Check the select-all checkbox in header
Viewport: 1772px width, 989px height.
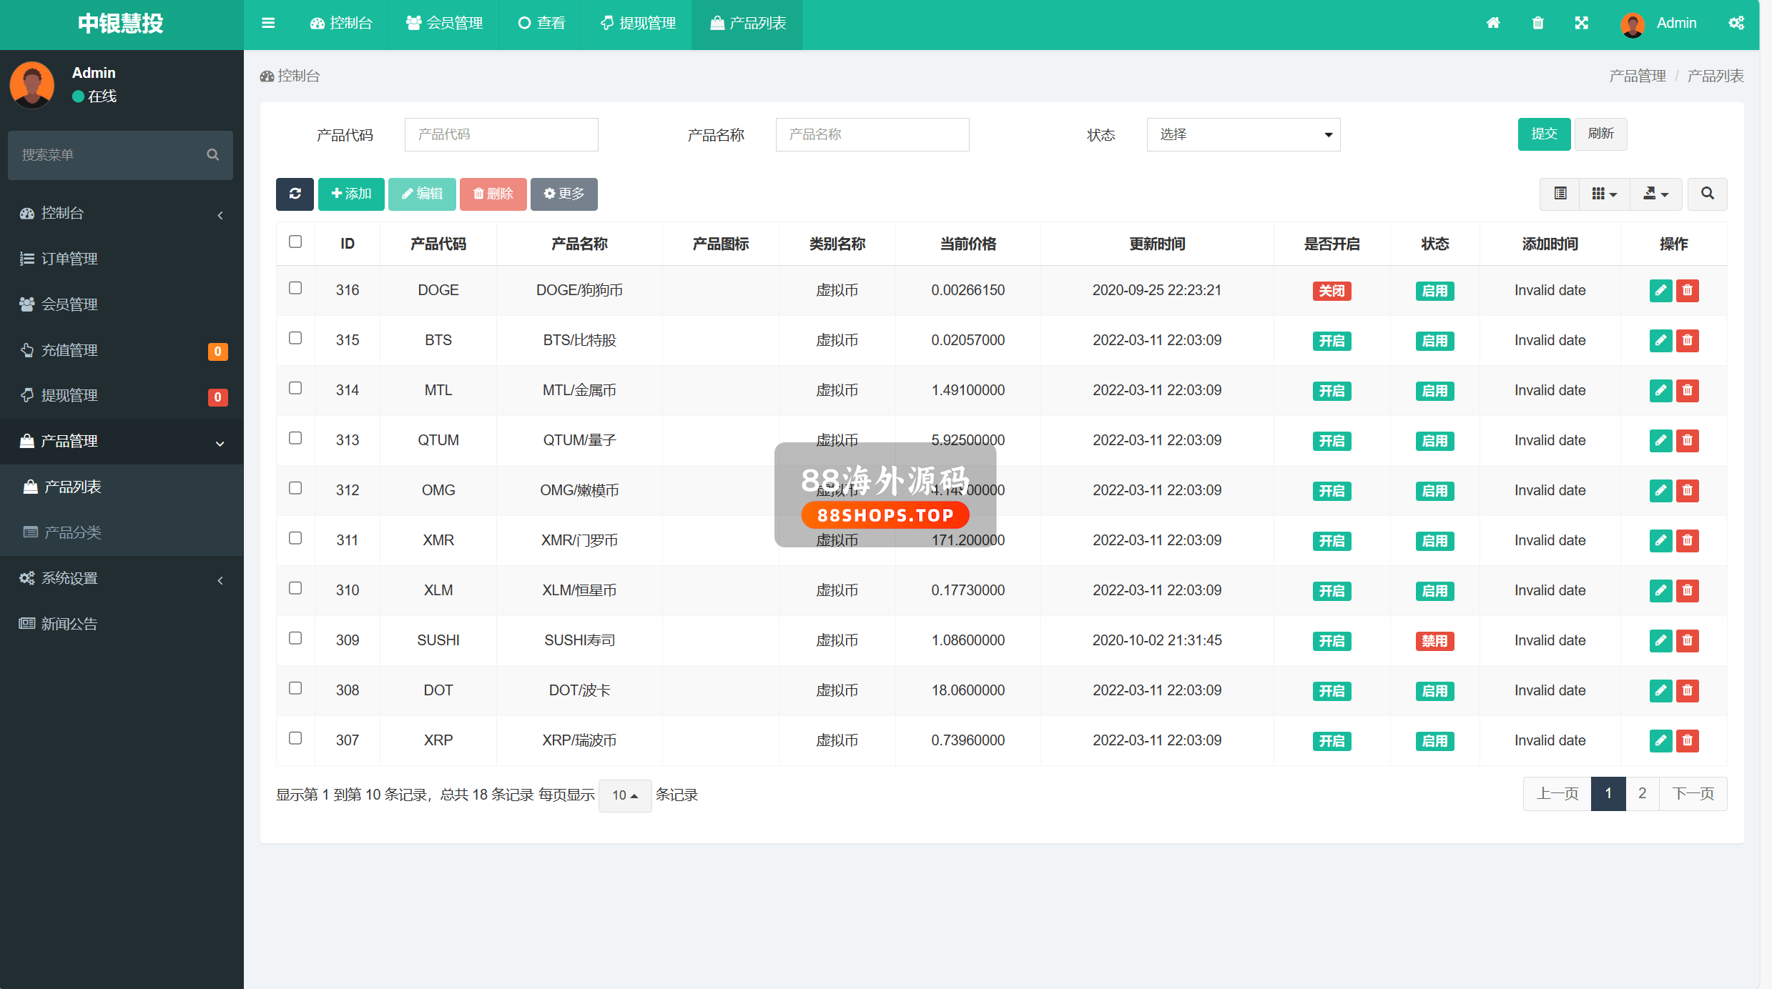[295, 242]
